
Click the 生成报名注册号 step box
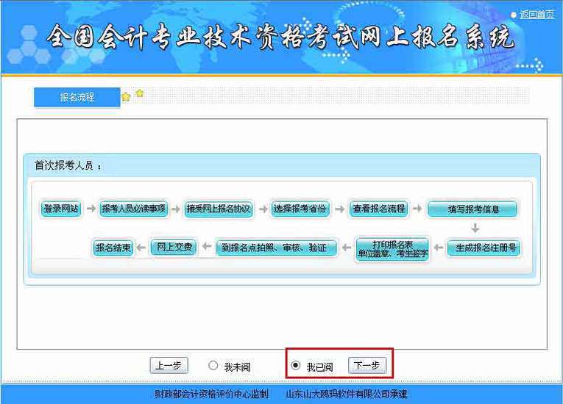coord(484,248)
